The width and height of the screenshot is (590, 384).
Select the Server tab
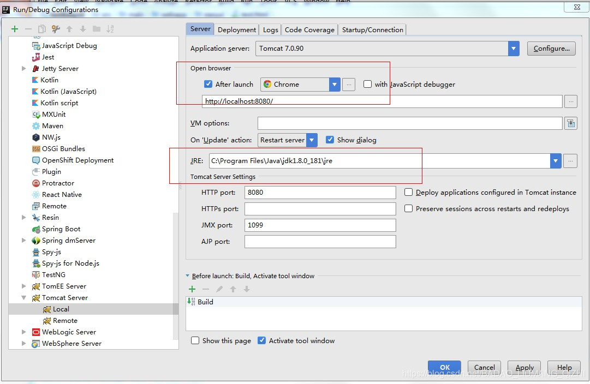tap(200, 29)
